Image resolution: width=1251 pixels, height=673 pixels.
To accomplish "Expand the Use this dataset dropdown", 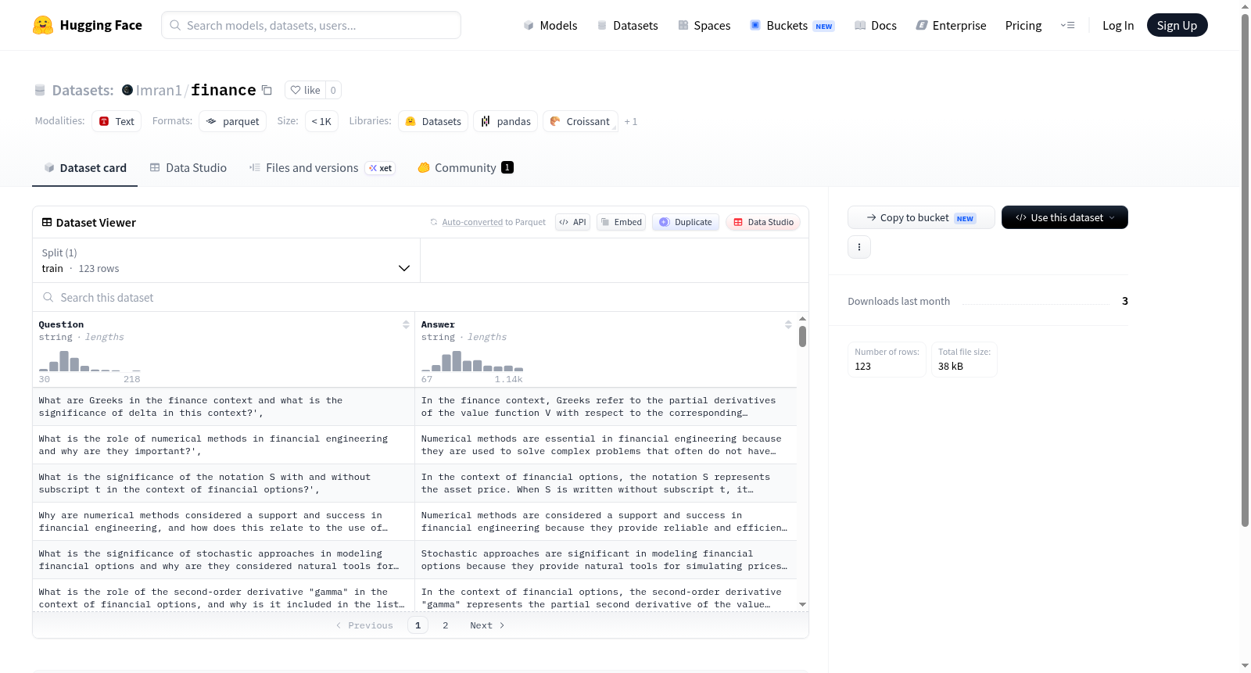I will point(1065,217).
